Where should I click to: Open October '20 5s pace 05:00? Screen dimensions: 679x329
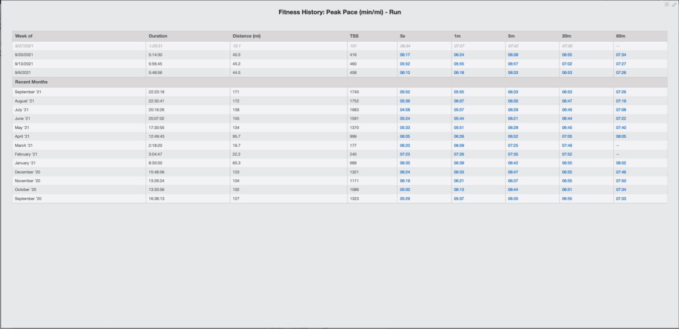tap(405, 190)
